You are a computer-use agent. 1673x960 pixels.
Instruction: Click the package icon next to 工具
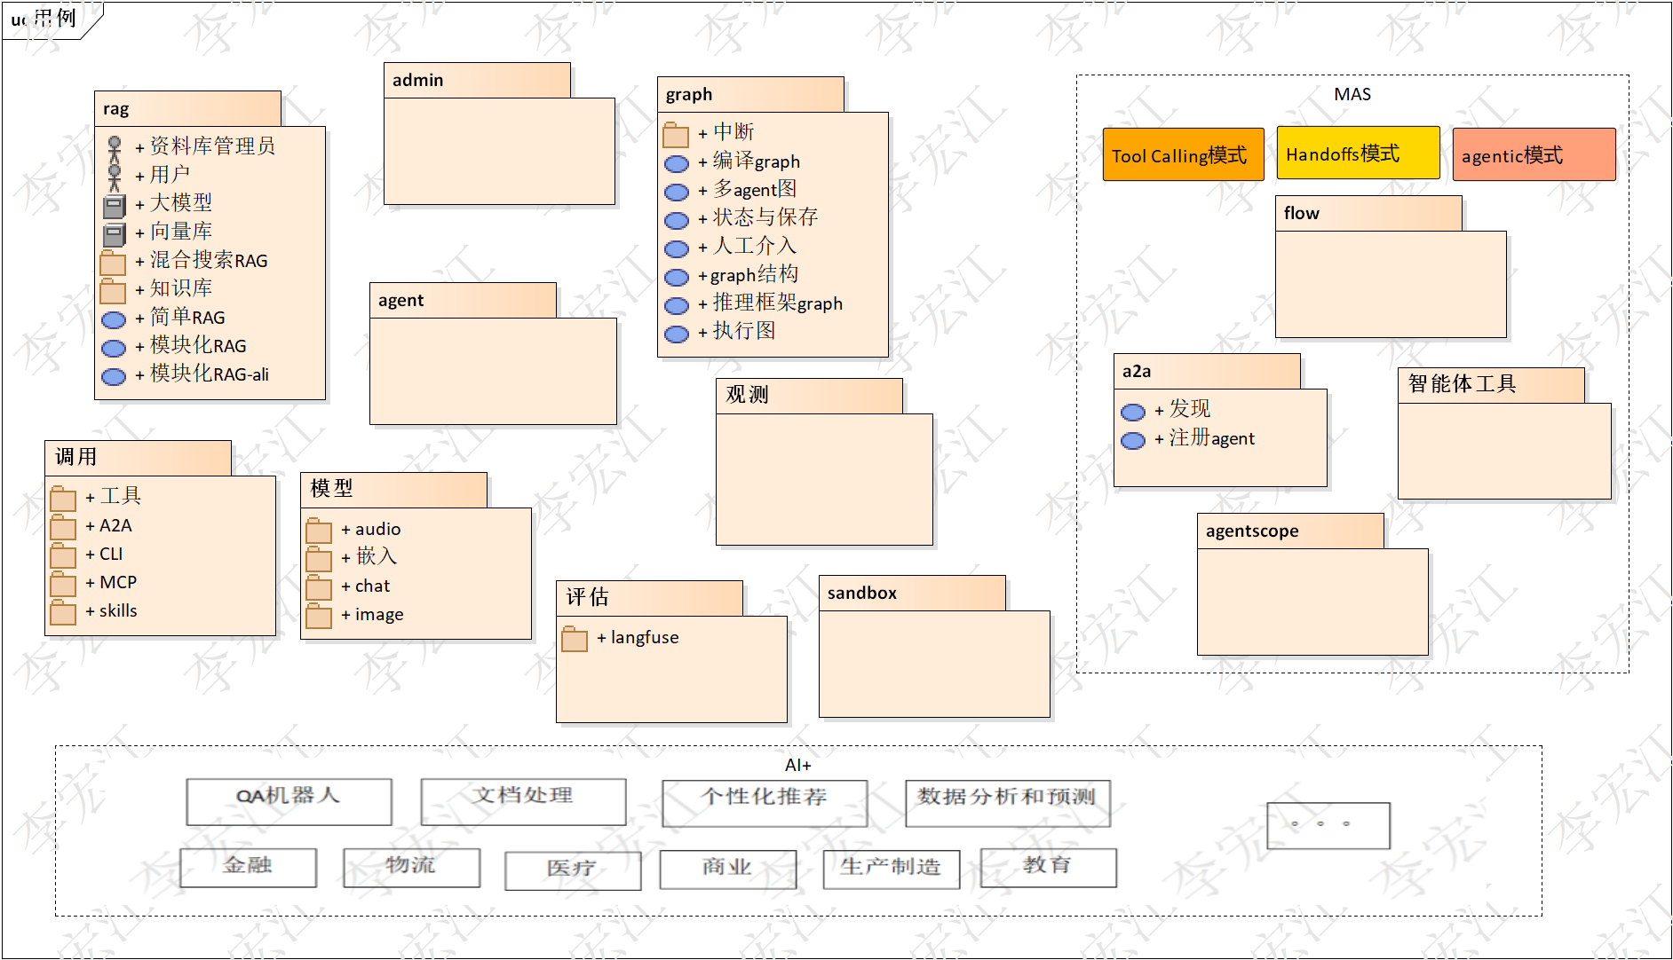click(63, 498)
